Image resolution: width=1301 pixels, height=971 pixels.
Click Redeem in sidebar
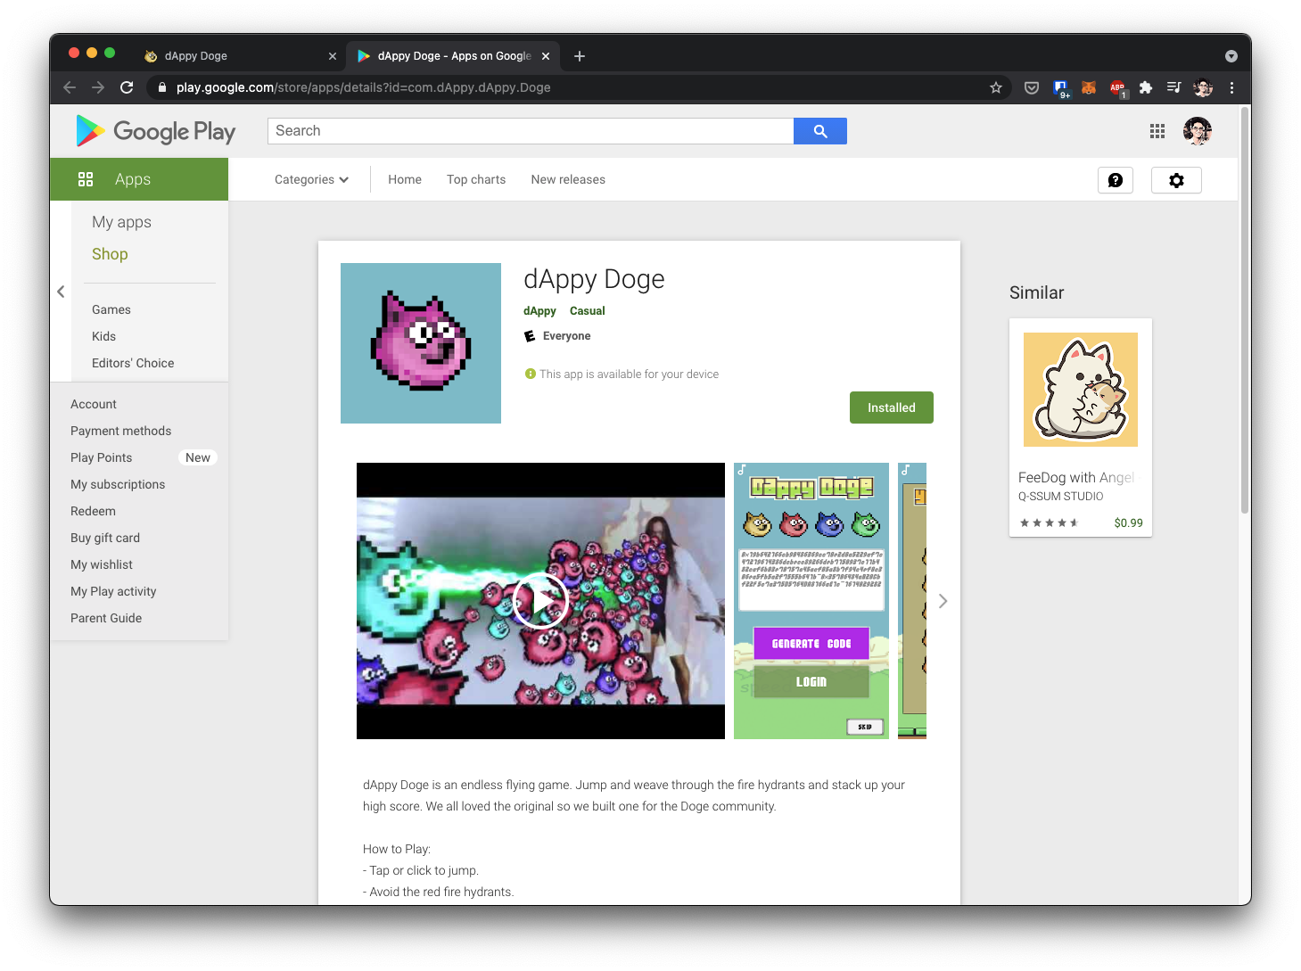(93, 511)
